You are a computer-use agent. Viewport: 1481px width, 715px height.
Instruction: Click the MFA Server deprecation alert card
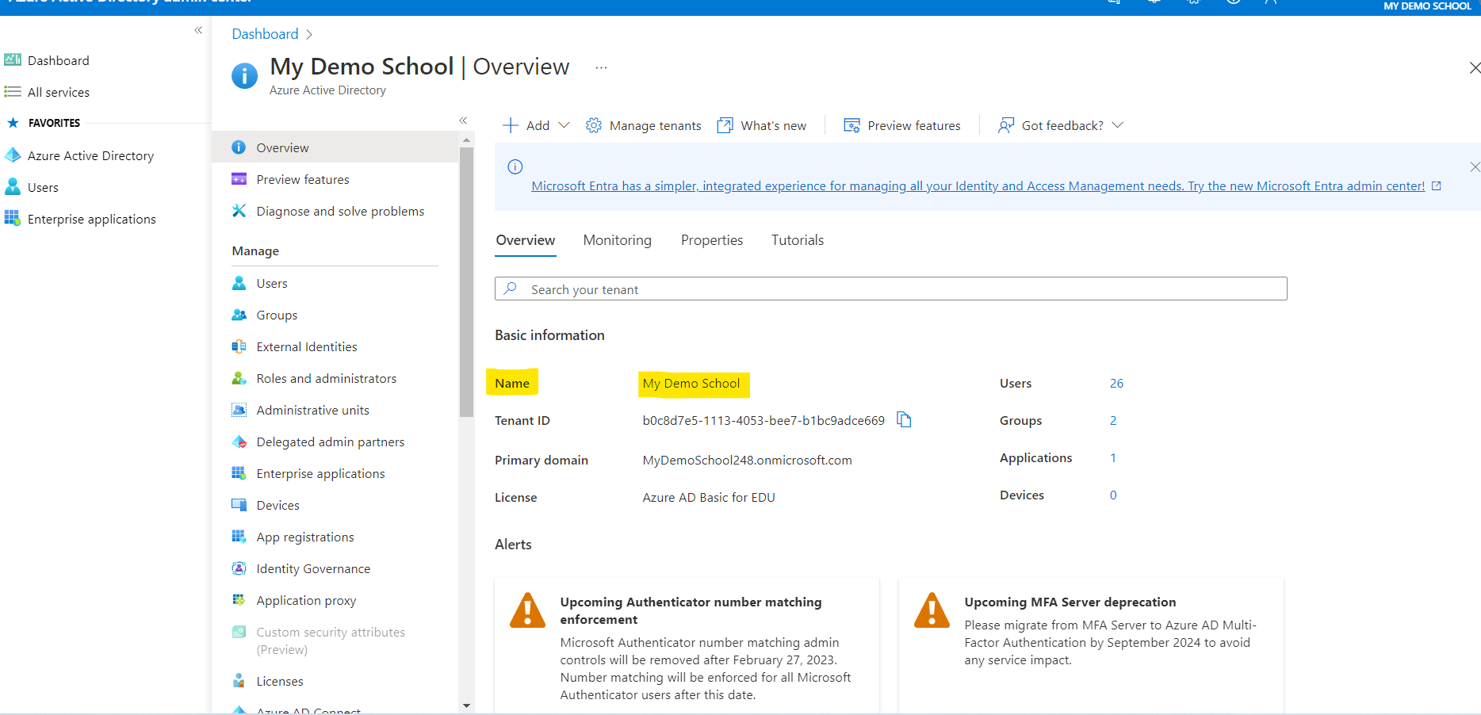pyautogui.click(x=1091, y=646)
